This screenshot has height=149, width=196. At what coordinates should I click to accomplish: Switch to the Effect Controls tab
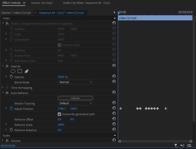point(11,3)
